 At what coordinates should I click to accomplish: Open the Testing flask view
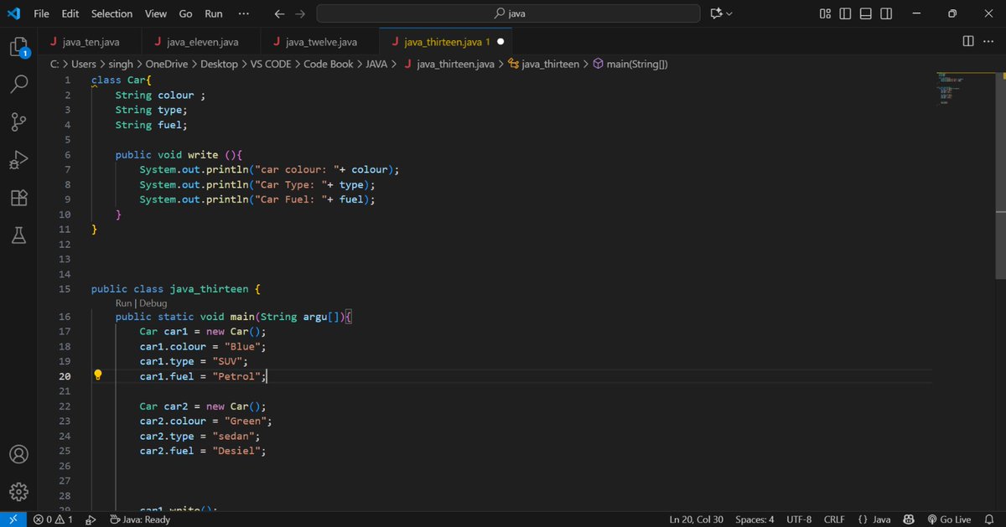click(x=20, y=236)
